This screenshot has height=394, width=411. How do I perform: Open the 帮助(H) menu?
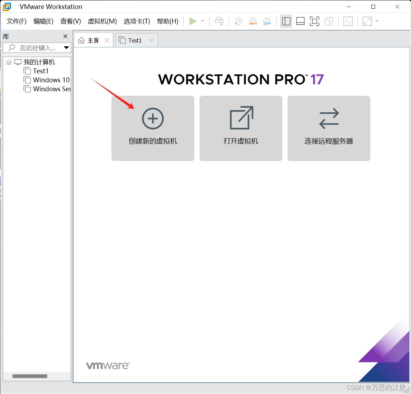pyautogui.click(x=167, y=21)
